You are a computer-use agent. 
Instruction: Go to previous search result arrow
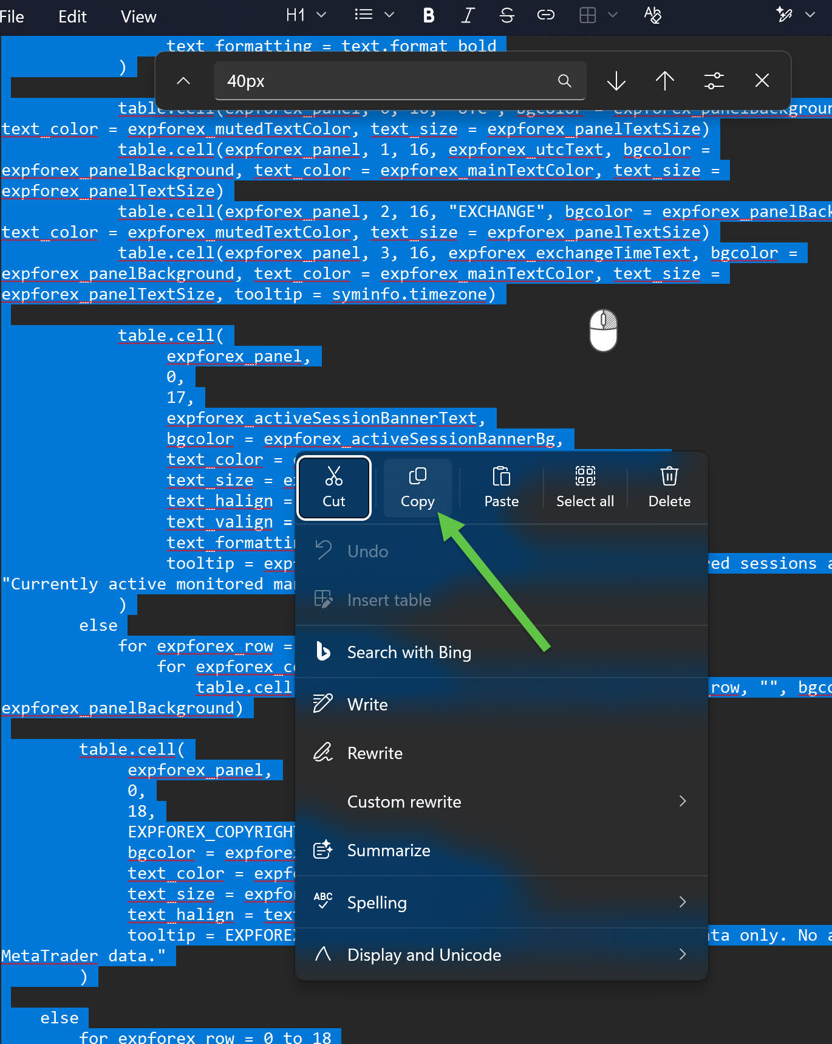pyautogui.click(x=665, y=81)
